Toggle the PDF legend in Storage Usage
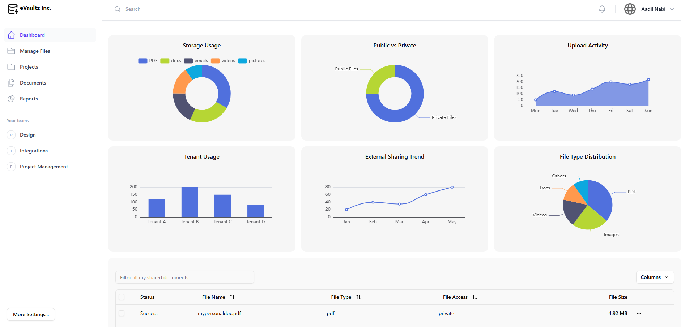 [148, 61]
